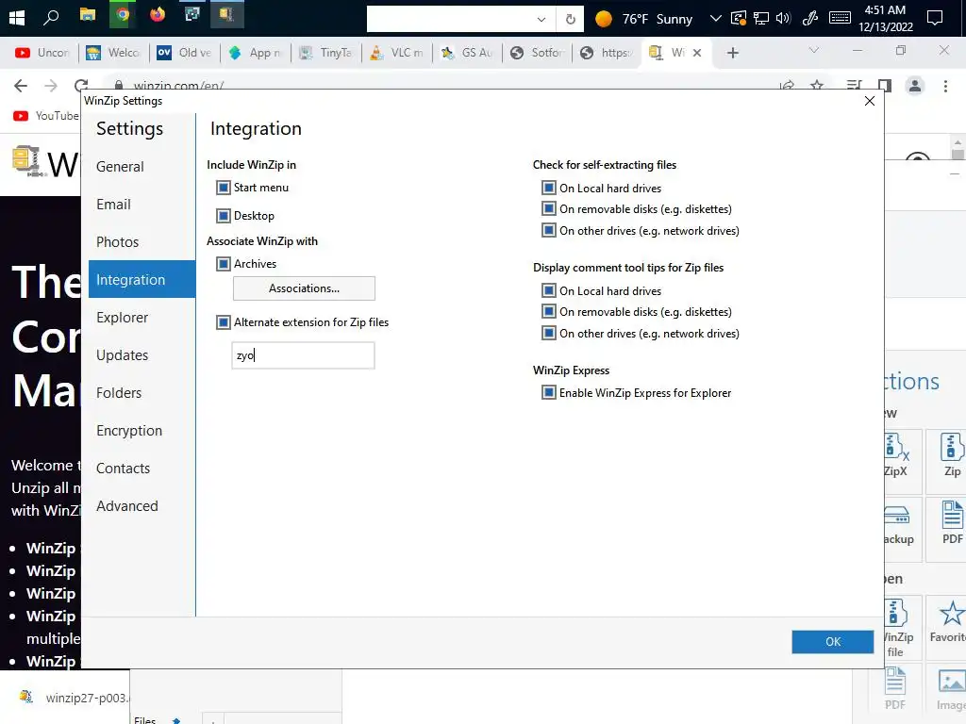
Task: Toggle Desktop checkbox
Action: click(x=224, y=216)
